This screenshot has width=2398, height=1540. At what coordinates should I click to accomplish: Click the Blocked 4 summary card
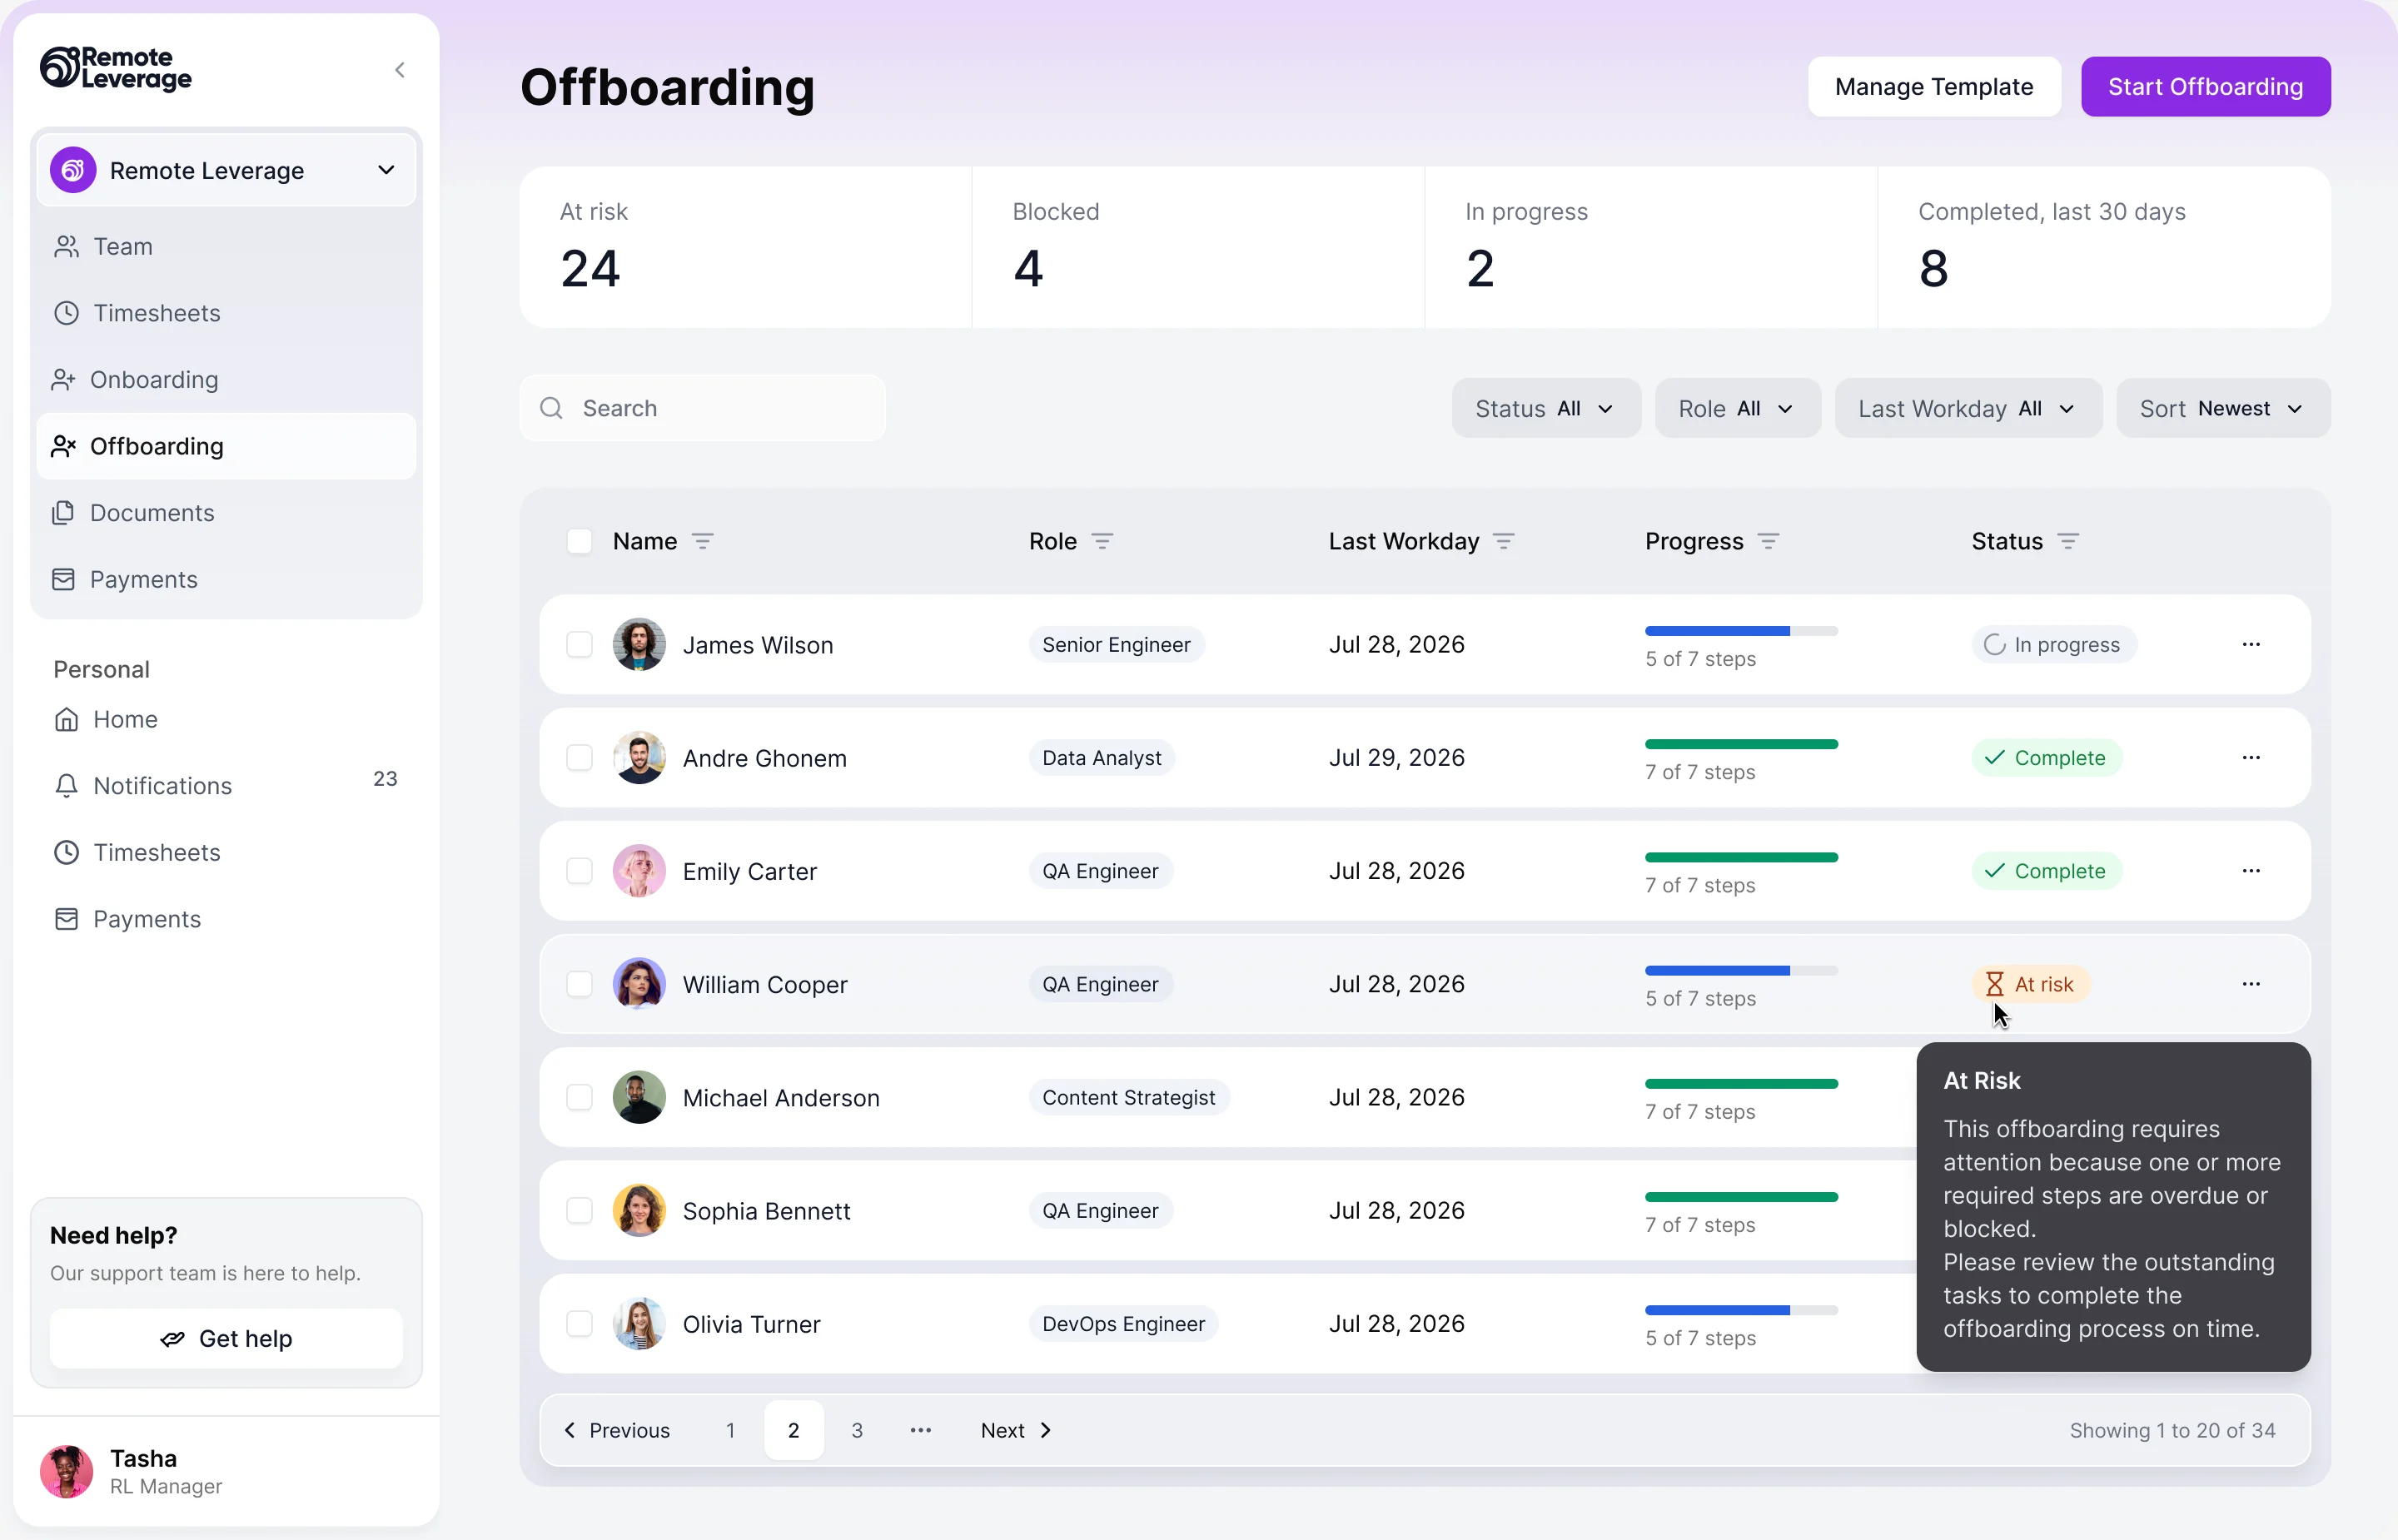click(1198, 247)
